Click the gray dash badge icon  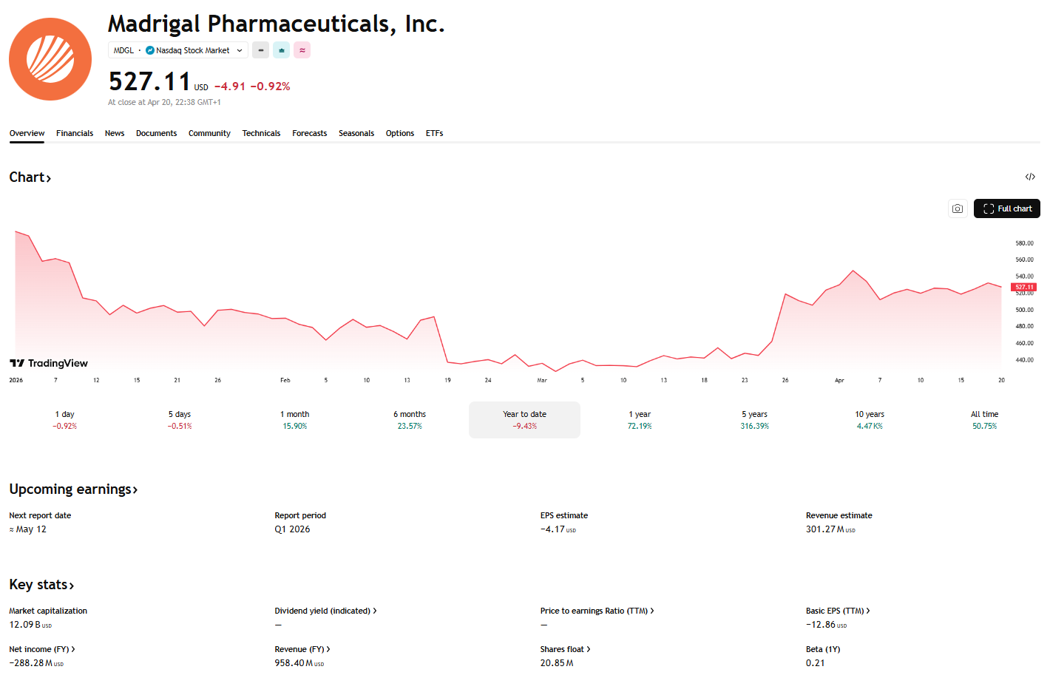(260, 50)
